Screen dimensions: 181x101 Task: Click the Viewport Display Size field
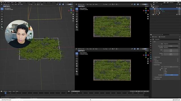coord(171,67)
